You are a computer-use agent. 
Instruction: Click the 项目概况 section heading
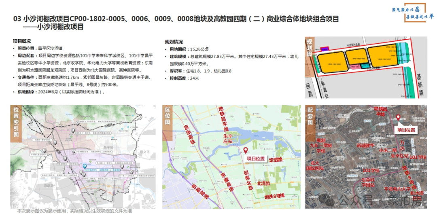click(22, 41)
